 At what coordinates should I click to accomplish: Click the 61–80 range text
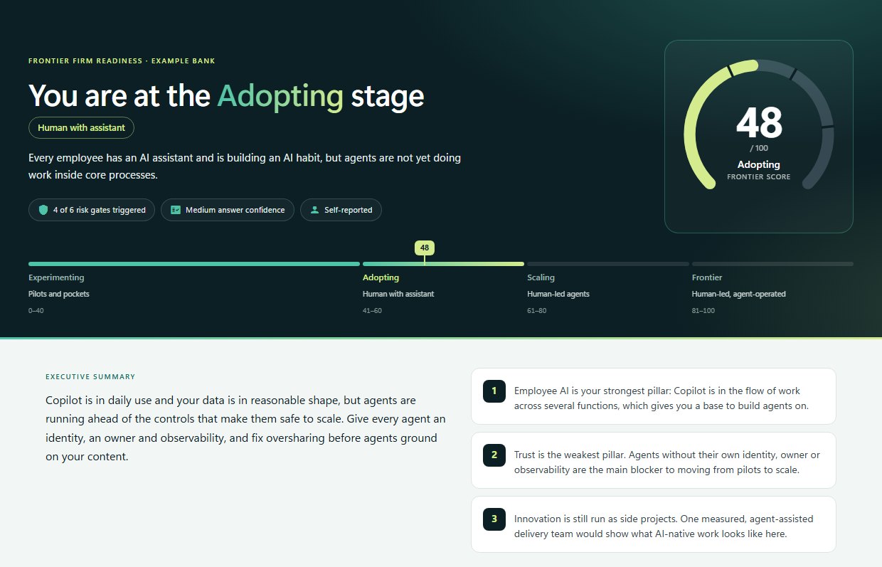pyautogui.click(x=537, y=311)
